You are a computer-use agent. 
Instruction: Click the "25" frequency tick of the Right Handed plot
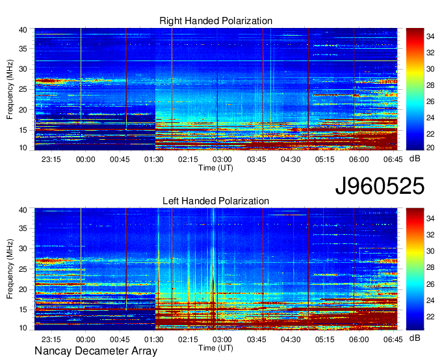point(23,89)
